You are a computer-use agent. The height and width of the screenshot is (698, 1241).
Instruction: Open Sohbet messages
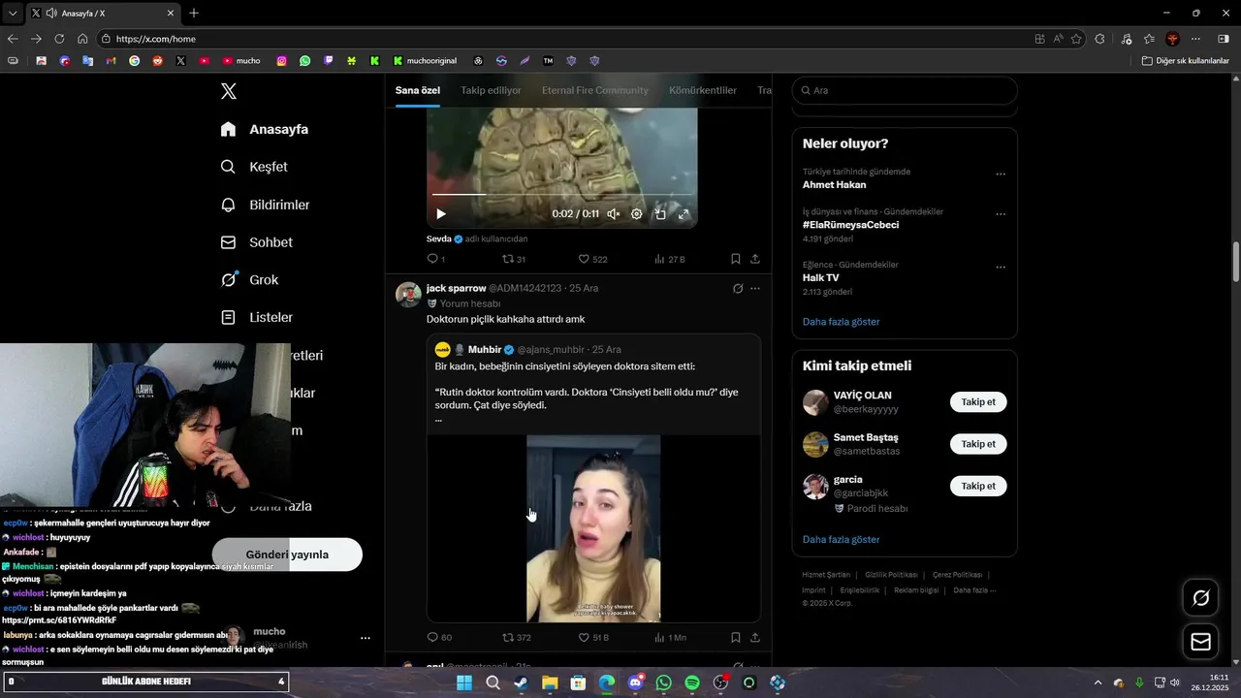point(257,242)
